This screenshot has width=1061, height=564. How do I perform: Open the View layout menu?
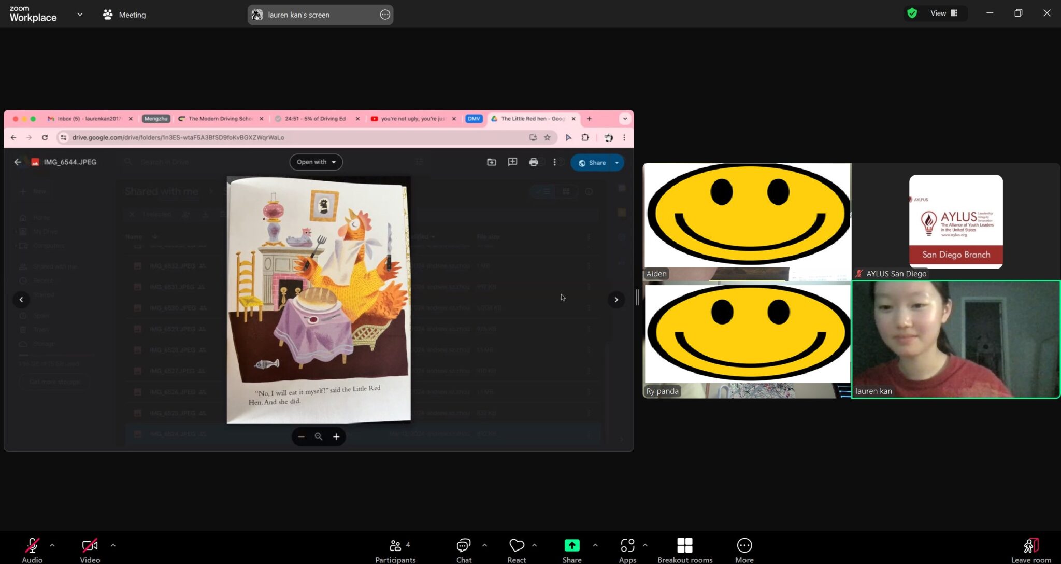[944, 13]
